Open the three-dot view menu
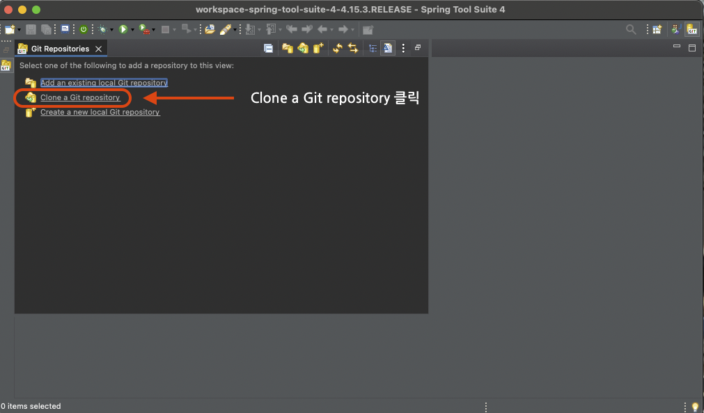The width and height of the screenshot is (704, 413). pos(403,48)
